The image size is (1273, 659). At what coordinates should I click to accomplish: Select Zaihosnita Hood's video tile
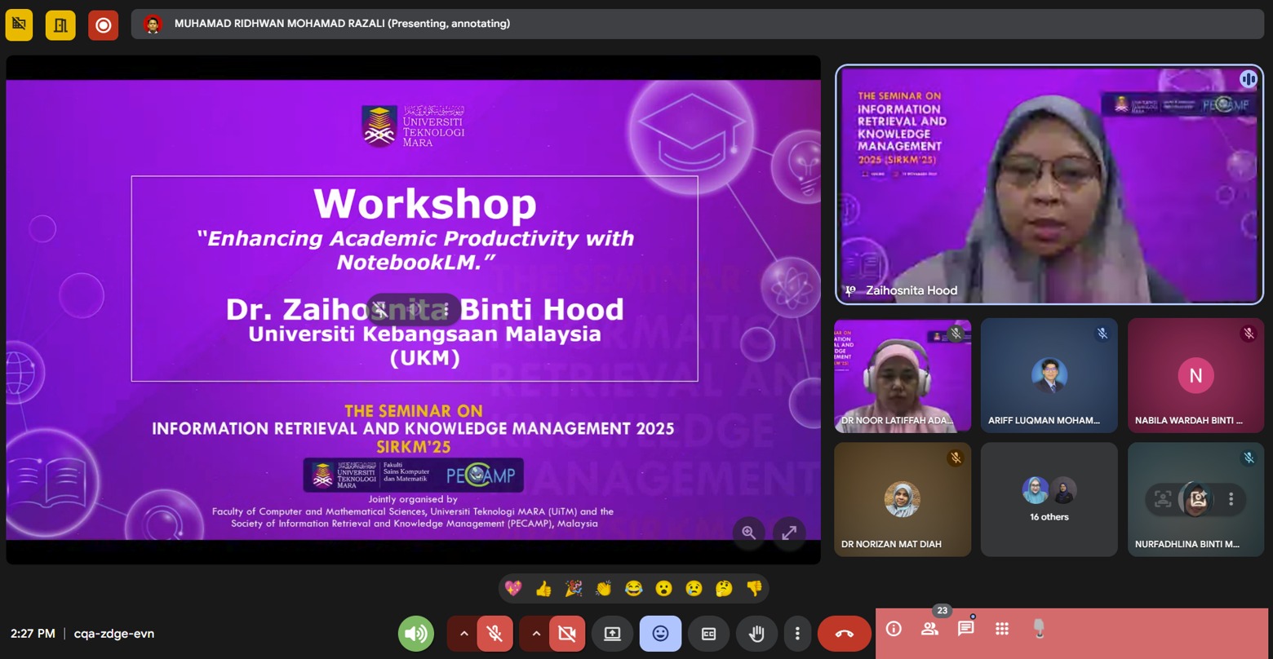pos(1049,184)
